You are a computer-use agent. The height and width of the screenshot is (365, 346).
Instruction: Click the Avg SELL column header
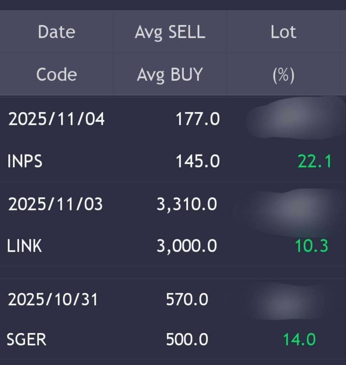click(170, 32)
